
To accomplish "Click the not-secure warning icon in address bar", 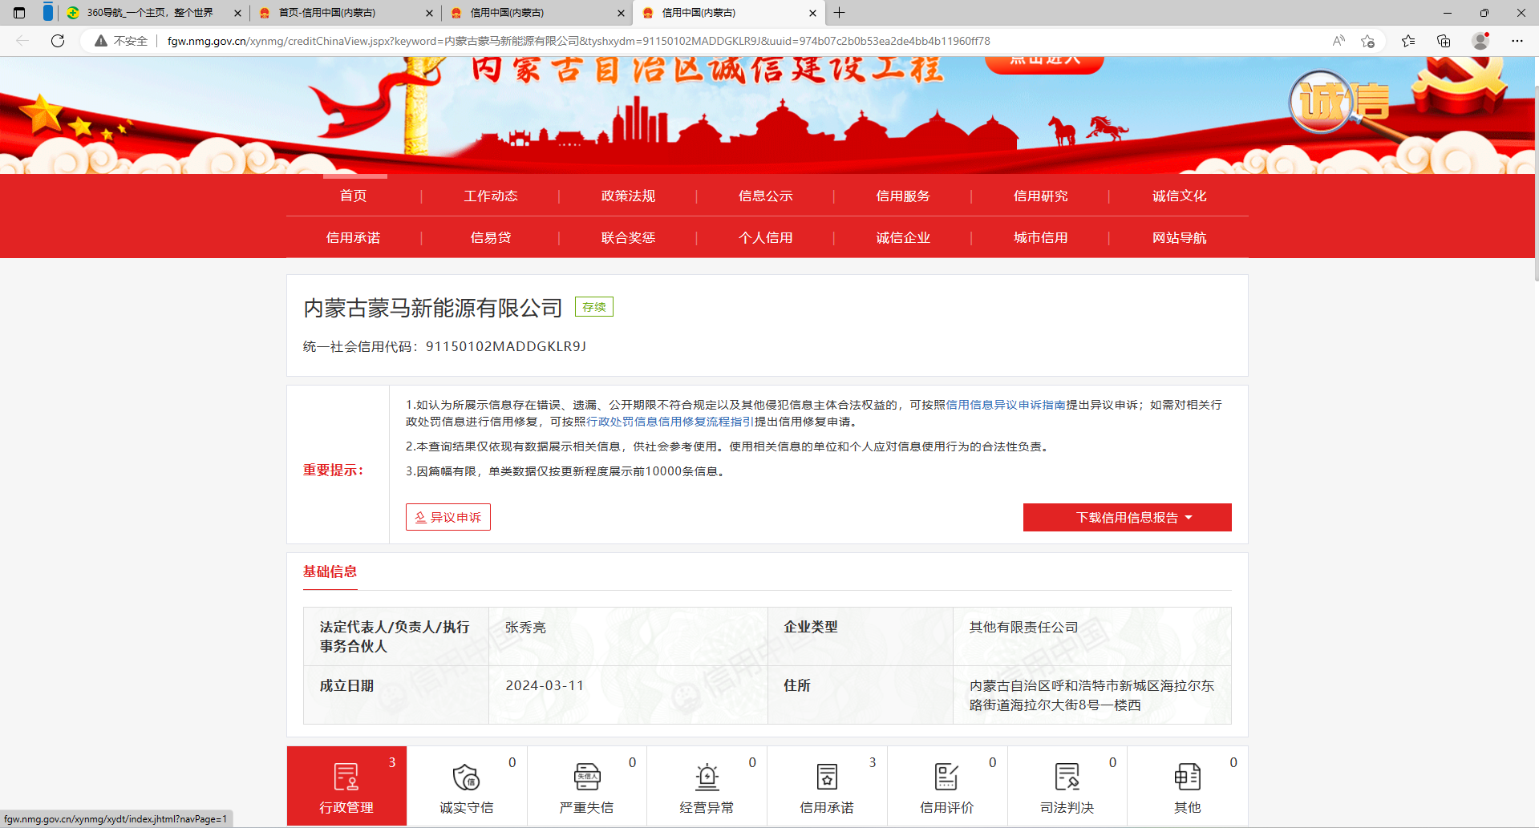I will tap(101, 41).
